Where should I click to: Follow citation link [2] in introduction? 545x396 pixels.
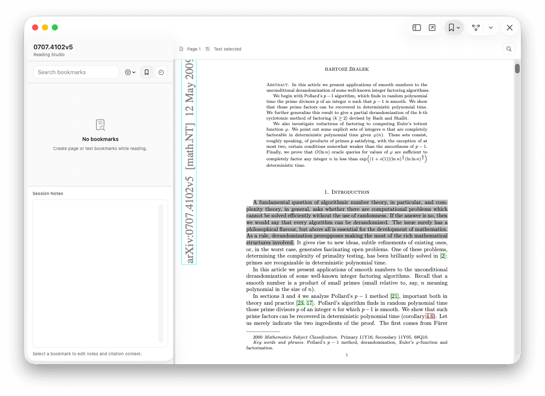click(x=443, y=256)
